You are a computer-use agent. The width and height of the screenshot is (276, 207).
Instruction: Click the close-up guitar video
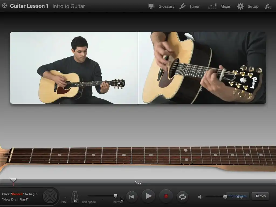[x=202, y=68]
